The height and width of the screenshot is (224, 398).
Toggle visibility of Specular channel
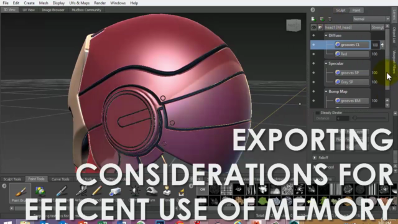[x=313, y=63]
